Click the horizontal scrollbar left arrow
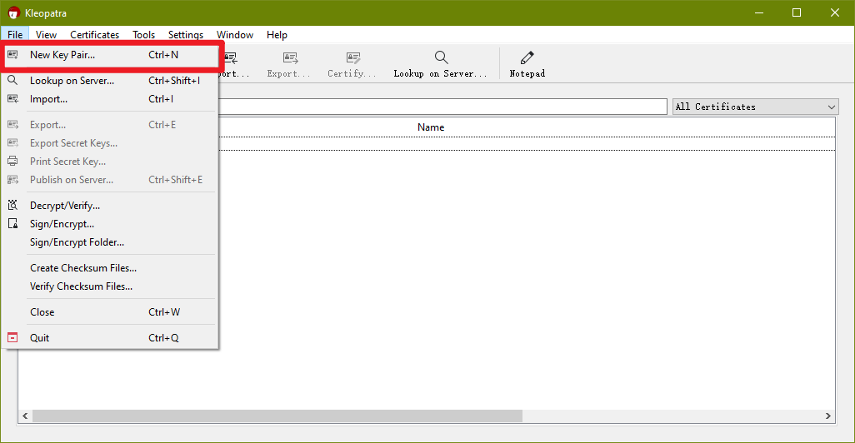Screen dimensions: 855x443 25,416
